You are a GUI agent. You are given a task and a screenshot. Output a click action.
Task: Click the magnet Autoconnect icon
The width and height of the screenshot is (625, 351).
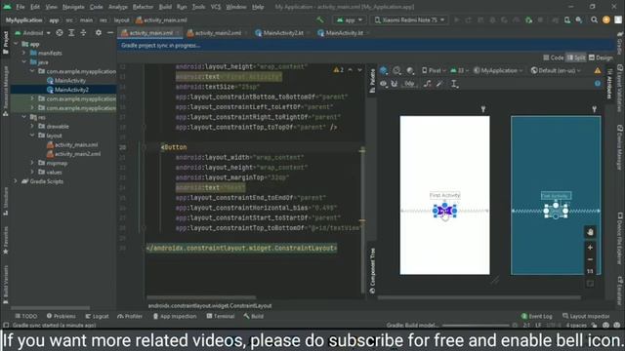click(394, 84)
